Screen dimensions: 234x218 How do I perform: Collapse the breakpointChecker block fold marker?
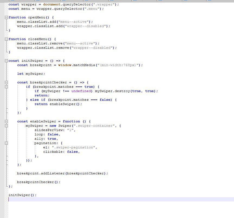(x=6, y=82)
